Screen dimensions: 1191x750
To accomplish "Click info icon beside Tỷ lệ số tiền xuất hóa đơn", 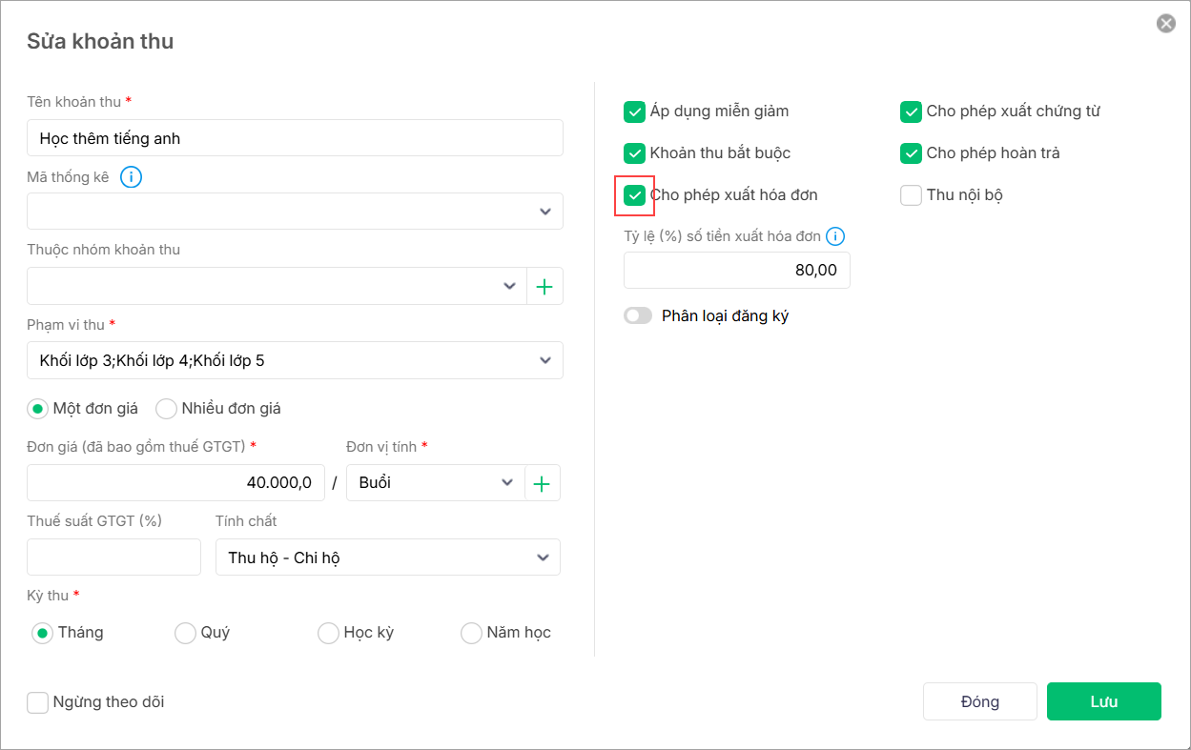I will pyautogui.click(x=835, y=236).
